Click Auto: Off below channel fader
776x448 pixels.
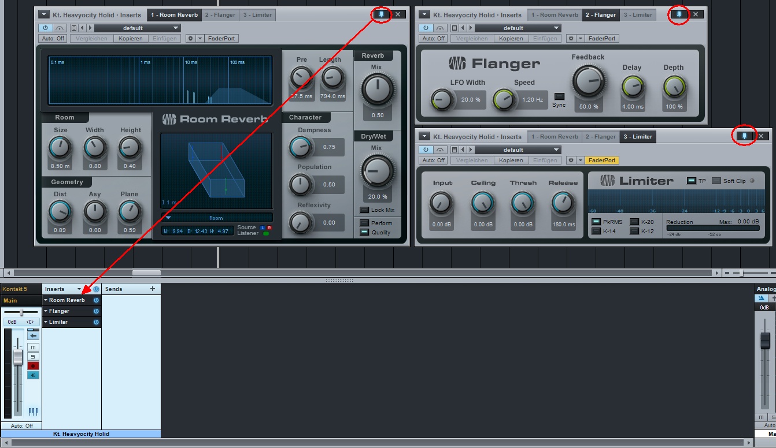pos(22,425)
